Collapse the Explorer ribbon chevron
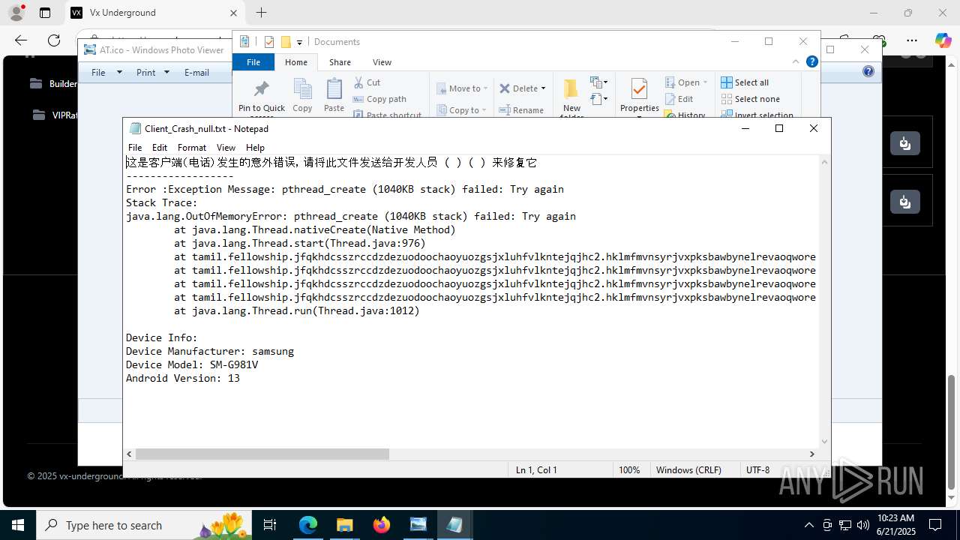Image resolution: width=960 pixels, height=540 pixels. pyautogui.click(x=796, y=61)
